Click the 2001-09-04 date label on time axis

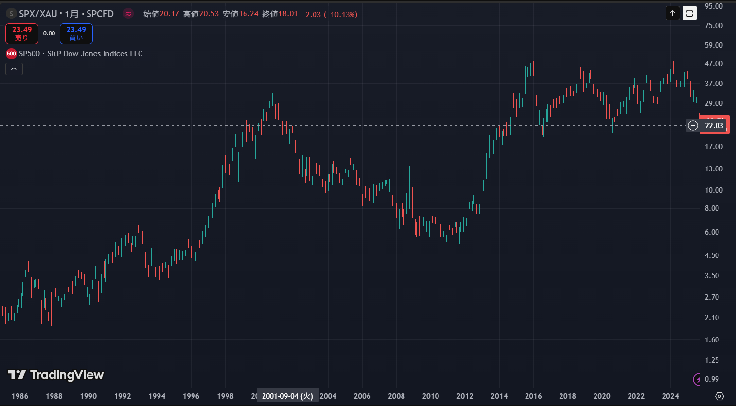(287, 396)
